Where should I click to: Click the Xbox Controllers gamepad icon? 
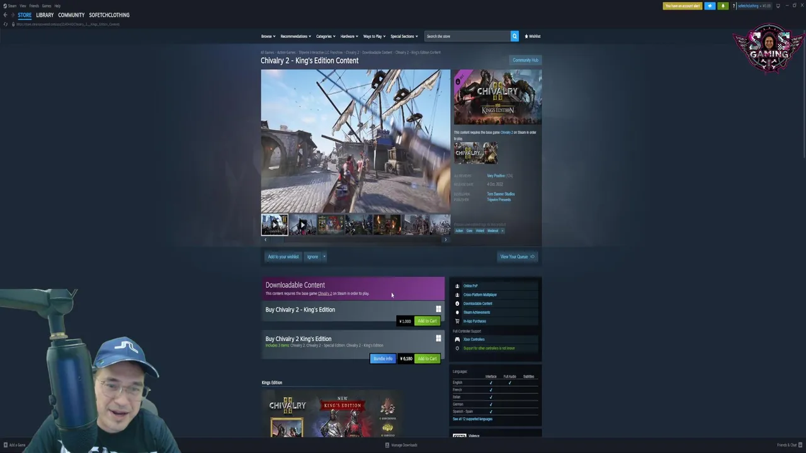coord(457,339)
